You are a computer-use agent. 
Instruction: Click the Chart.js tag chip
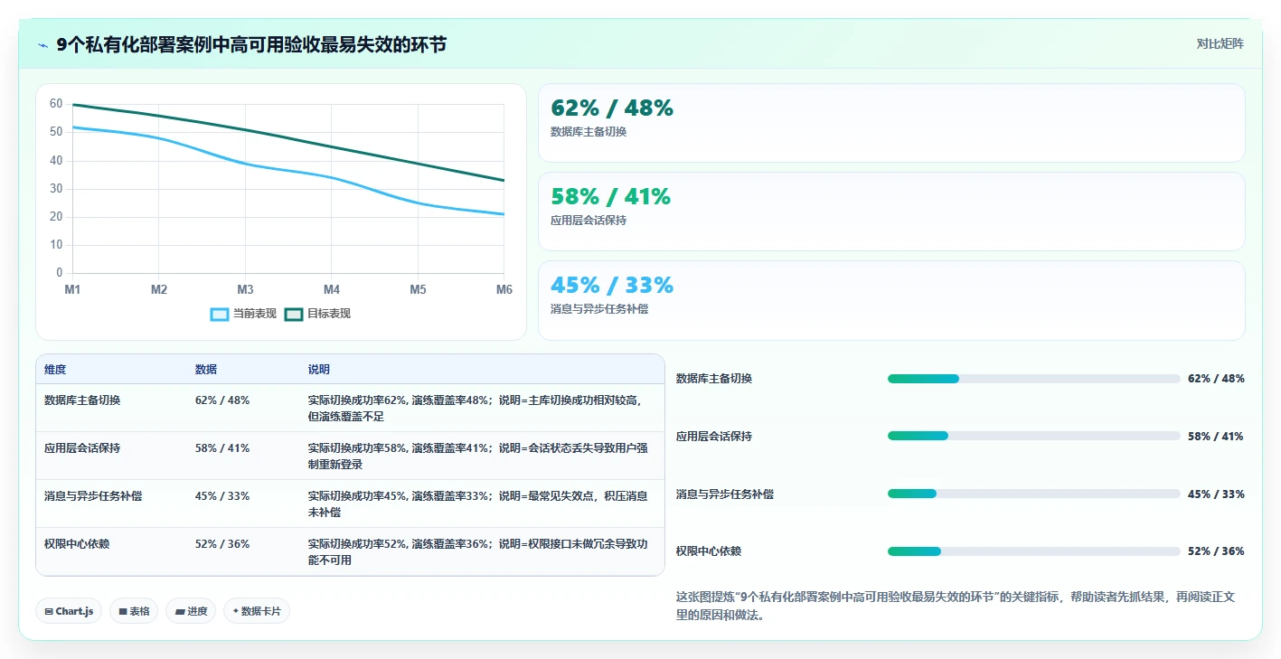pos(70,611)
